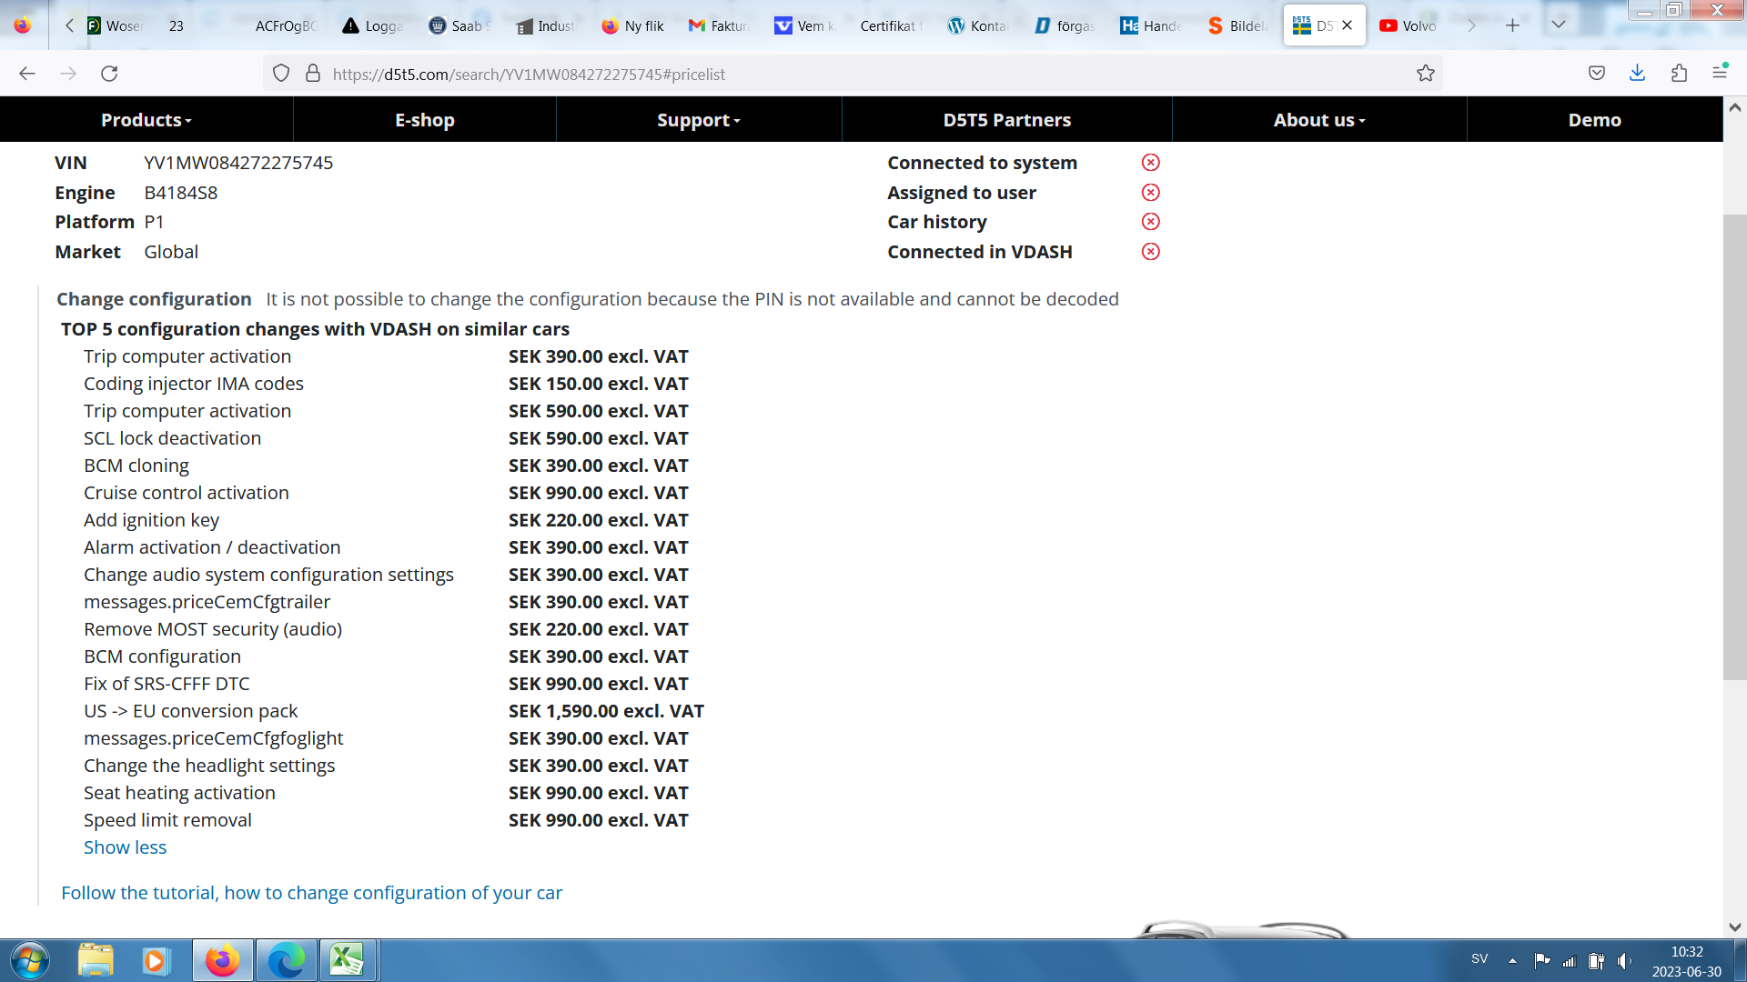
Task: Bookmark this page with the star icon
Action: tap(1425, 74)
